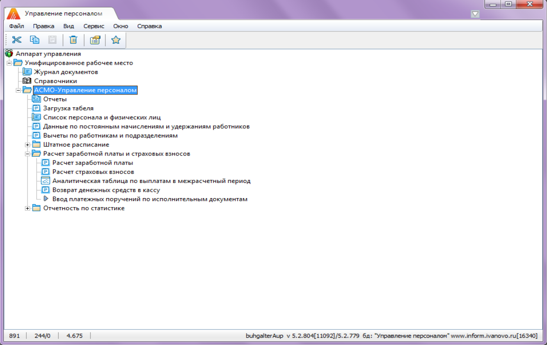Viewport: 547px width, 345px height.
Task: Select the Расчет заработной платы label
Action: coord(93,162)
